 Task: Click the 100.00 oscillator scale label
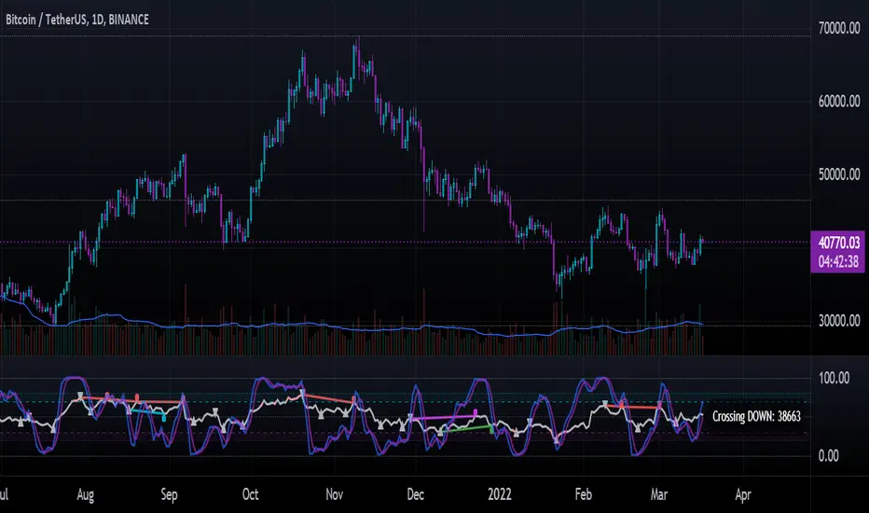835,379
